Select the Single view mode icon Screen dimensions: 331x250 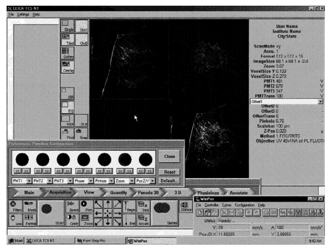(67, 25)
